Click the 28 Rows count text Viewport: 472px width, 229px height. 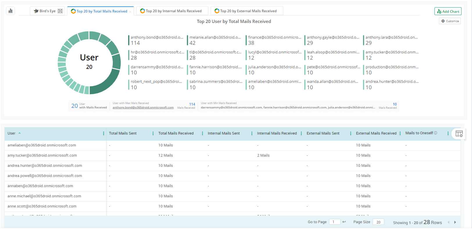432,222
